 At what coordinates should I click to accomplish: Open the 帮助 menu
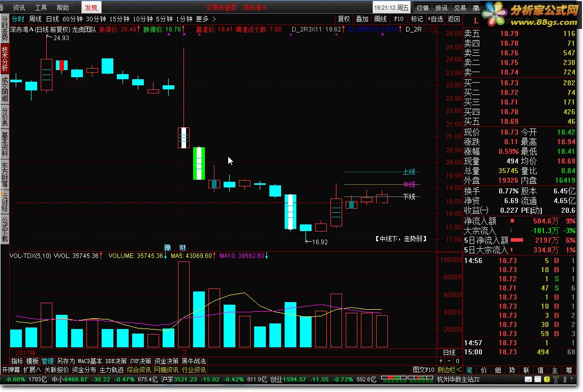point(63,8)
